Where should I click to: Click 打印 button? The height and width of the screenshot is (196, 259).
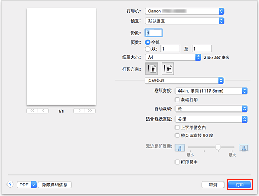(x=240, y=185)
